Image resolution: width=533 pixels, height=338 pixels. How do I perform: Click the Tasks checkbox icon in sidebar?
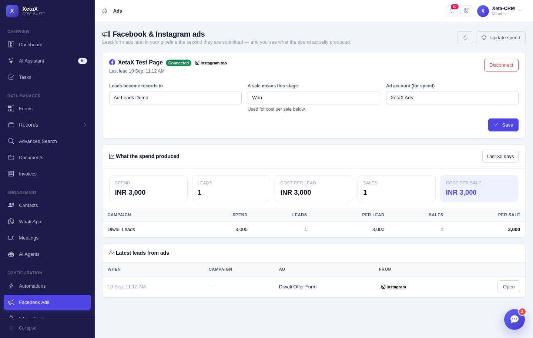[11, 77]
